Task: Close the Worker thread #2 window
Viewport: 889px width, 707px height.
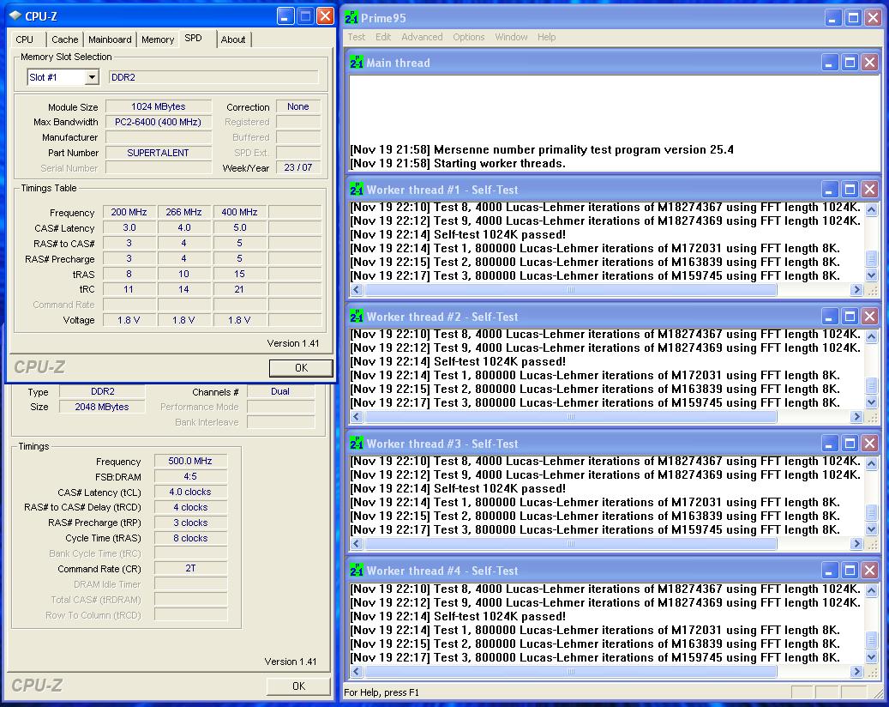Action: click(870, 317)
